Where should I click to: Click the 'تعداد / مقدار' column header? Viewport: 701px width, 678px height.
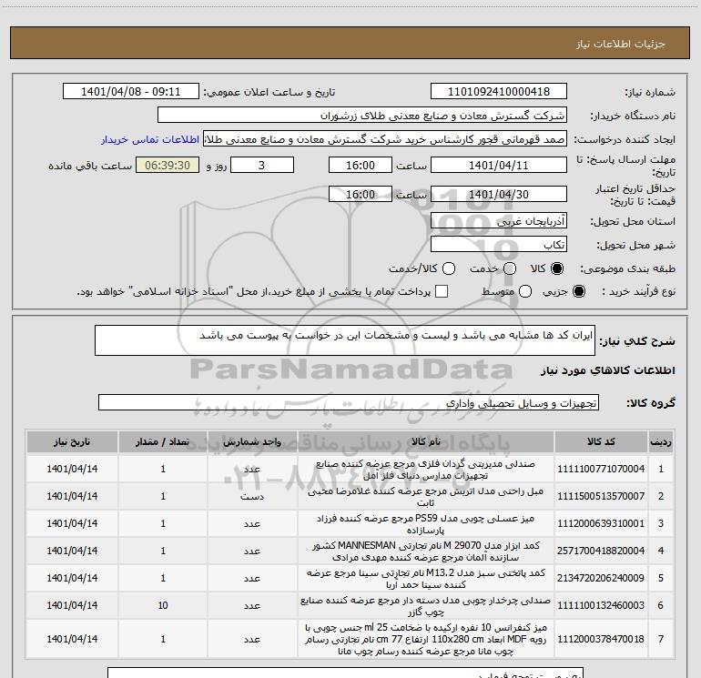(163, 442)
